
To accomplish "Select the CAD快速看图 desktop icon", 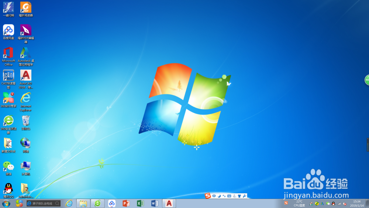I will 8,79.
